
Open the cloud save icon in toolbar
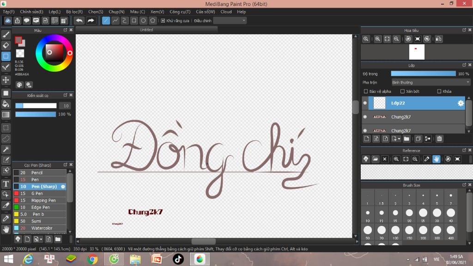(x=8, y=20)
